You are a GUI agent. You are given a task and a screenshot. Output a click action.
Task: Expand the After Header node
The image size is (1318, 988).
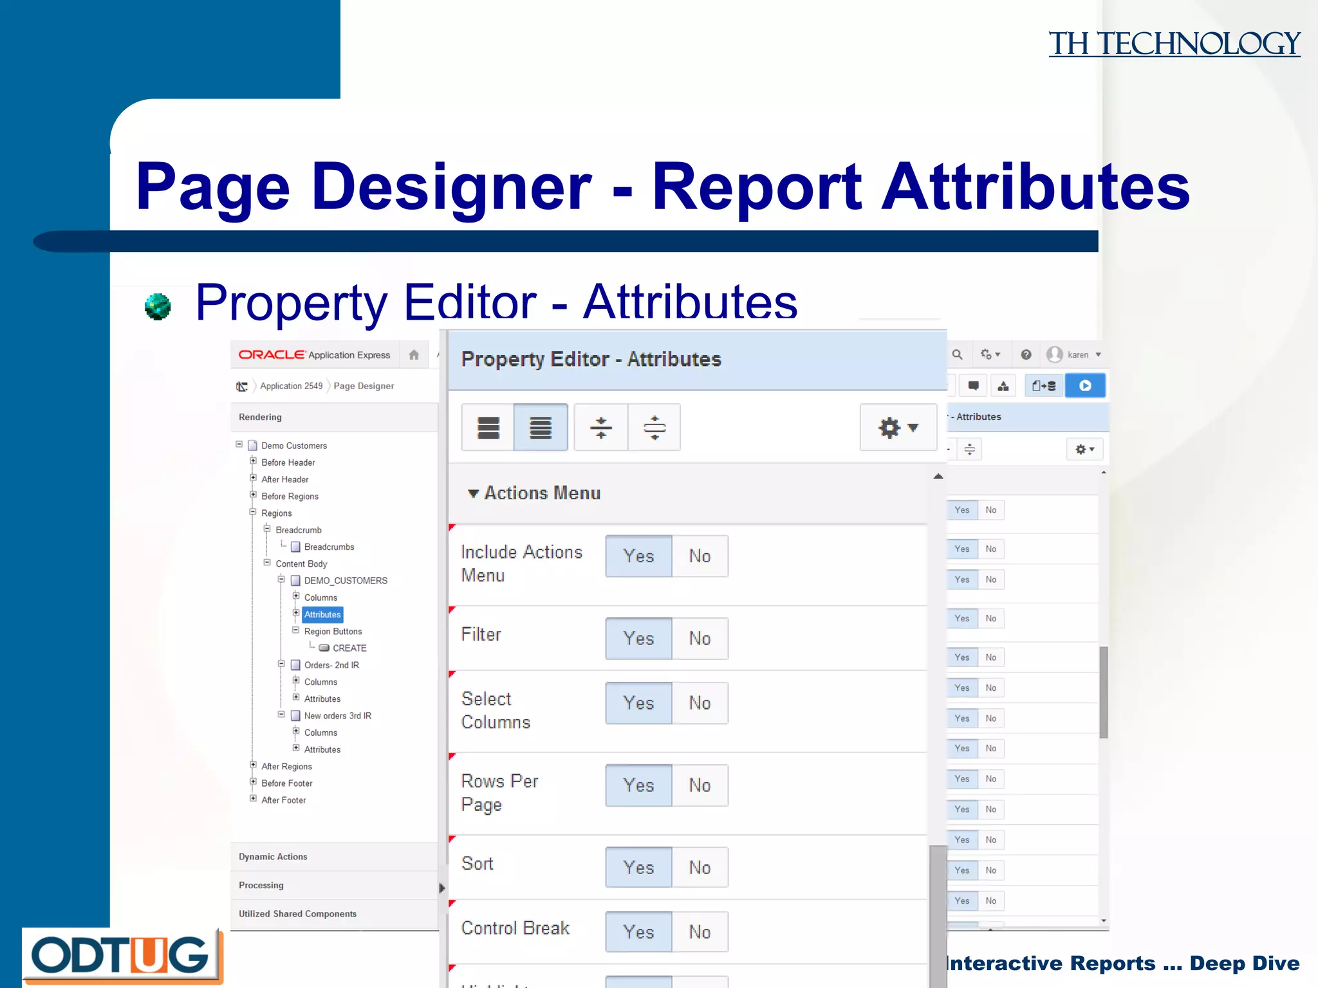pyautogui.click(x=253, y=478)
